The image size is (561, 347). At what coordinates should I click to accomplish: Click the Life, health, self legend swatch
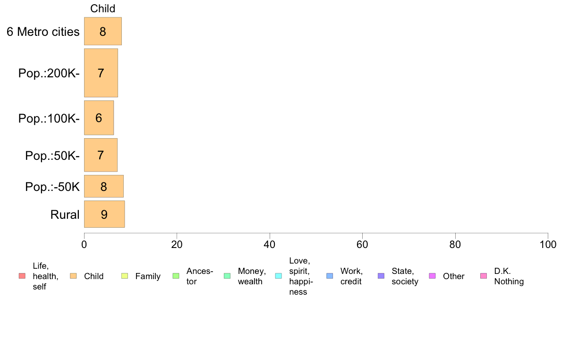tap(22, 276)
